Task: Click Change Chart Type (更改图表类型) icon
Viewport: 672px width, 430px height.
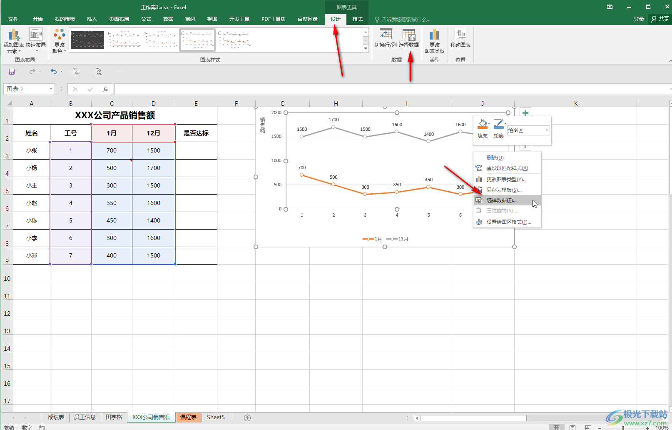Action: [434, 35]
